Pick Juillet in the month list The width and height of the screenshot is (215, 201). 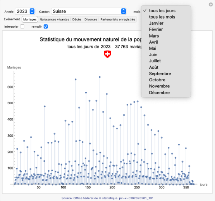click(x=155, y=61)
